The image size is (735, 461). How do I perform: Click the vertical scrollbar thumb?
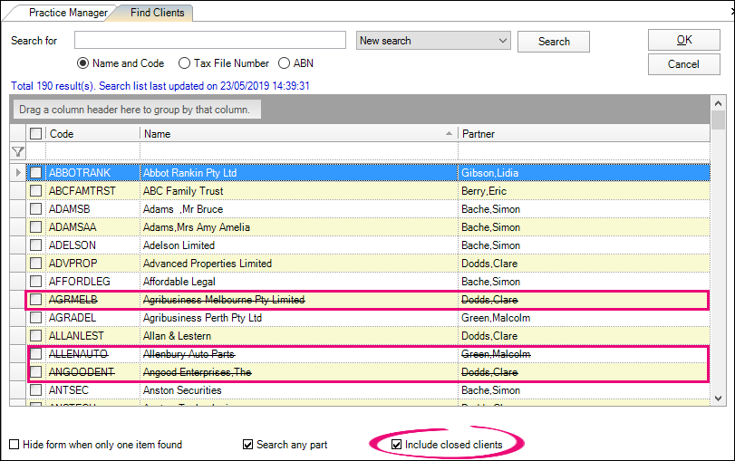pyautogui.click(x=719, y=121)
